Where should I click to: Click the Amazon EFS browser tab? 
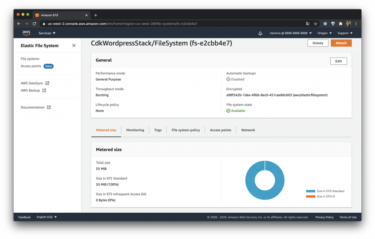[61, 15]
